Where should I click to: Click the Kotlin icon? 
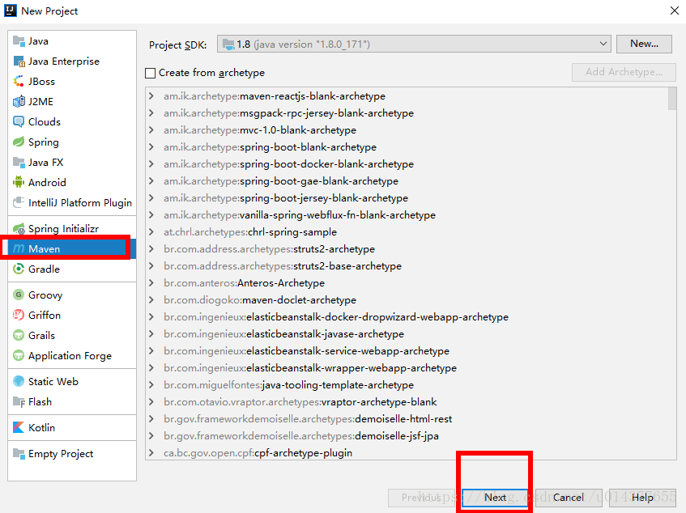[x=19, y=427]
